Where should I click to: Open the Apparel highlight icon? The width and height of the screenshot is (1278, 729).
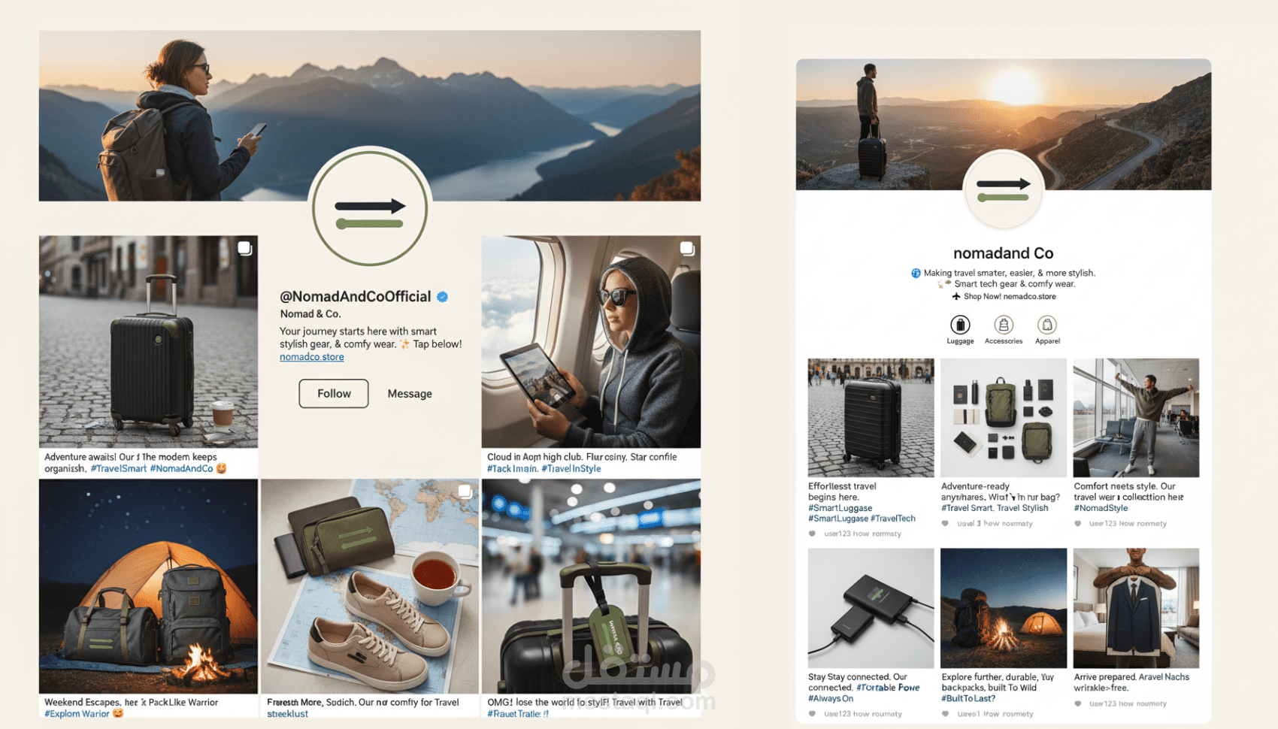(x=1047, y=325)
